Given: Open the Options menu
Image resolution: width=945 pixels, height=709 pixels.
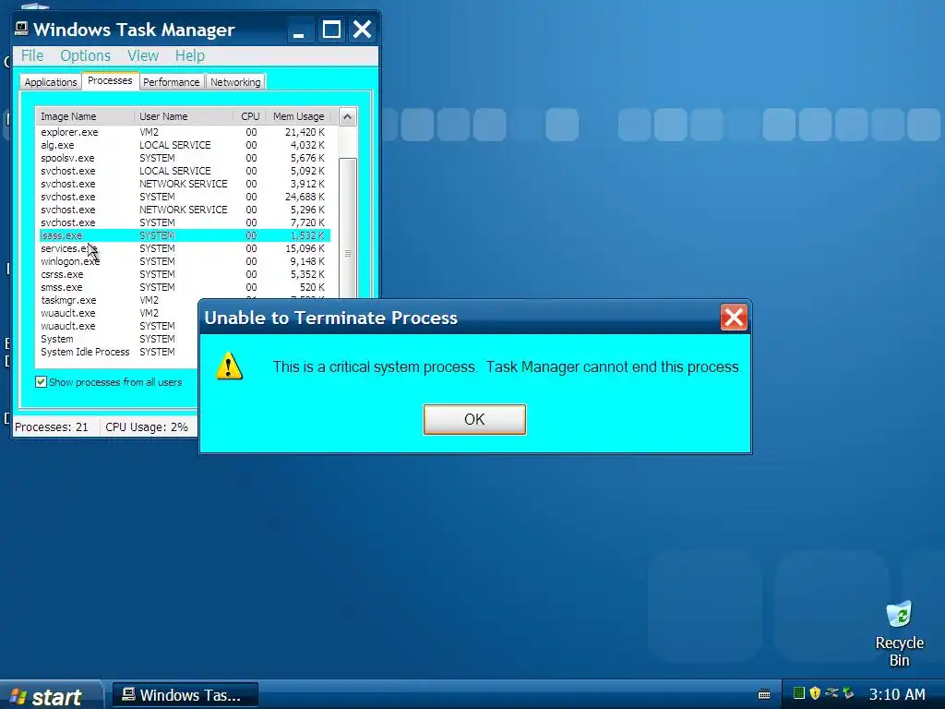Looking at the screenshot, I should (85, 55).
